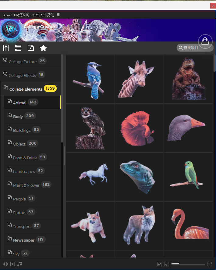The image size is (216, 270).
Task: Select the owl on stump thumbnail
Action: pyautogui.click(x=90, y=128)
